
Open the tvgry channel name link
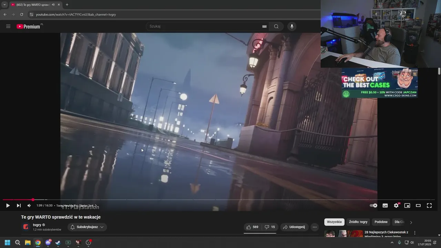[x=37, y=225]
